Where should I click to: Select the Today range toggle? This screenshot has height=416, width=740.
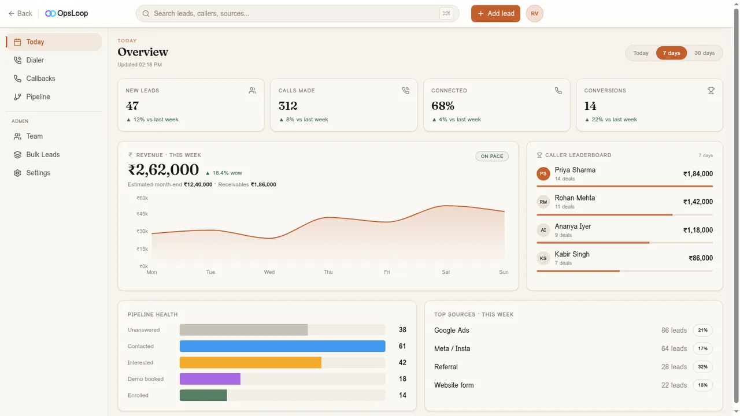click(x=641, y=53)
